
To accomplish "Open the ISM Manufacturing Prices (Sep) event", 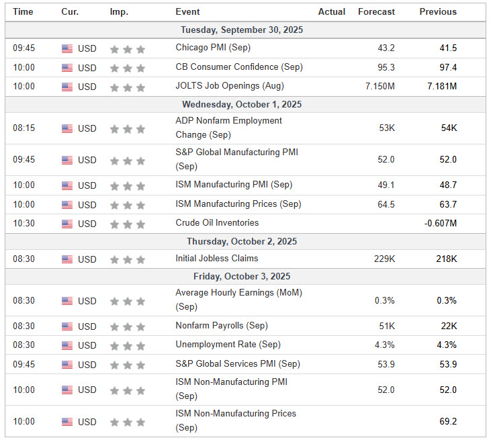I will [x=238, y=204].
